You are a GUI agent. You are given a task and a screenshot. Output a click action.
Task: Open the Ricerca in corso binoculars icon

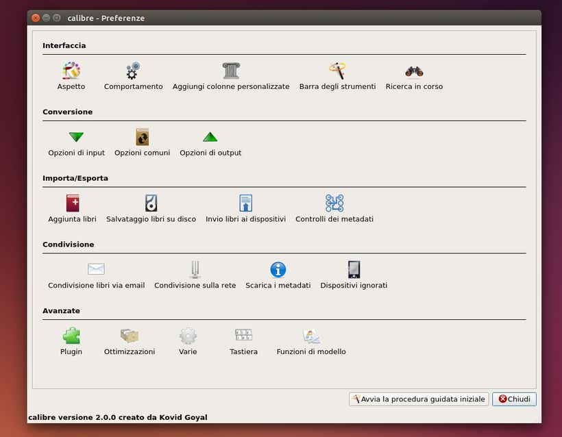(x=414, y=71)
